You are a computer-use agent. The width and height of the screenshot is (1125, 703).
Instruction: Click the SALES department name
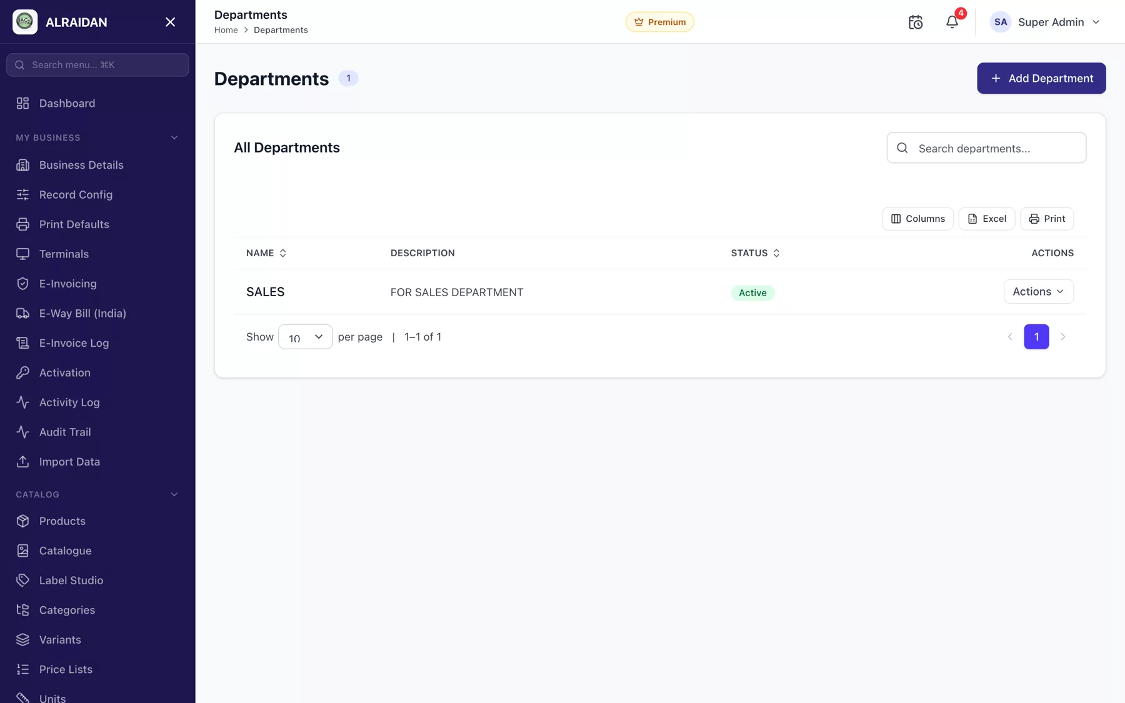coord(265,292)
